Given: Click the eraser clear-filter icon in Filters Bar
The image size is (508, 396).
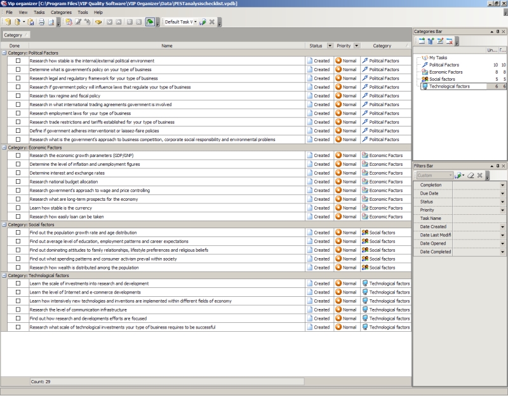Looking at the screenshot, I should (471, 175).
